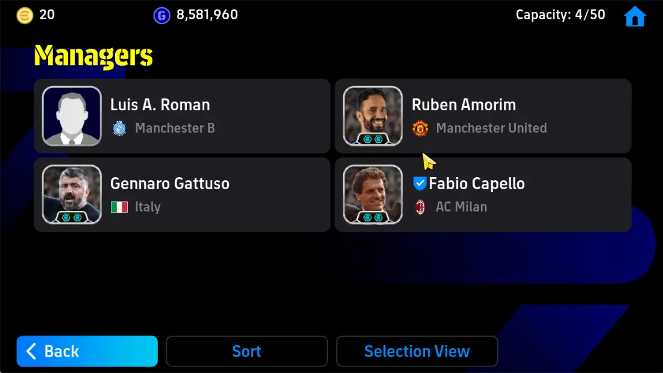This screenshot has height=373, width=663.
Task: Go back with the Back button
Action: [x=87, y=351]
